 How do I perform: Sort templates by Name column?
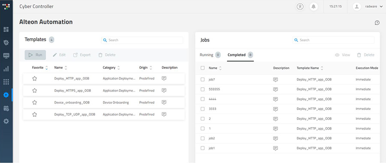(66, 68)
